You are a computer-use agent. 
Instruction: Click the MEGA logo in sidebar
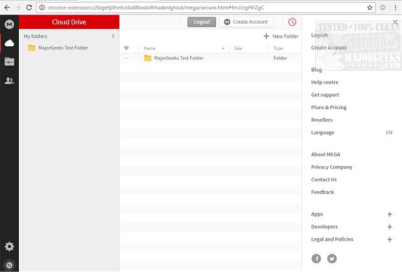click(x=9, y=24)
